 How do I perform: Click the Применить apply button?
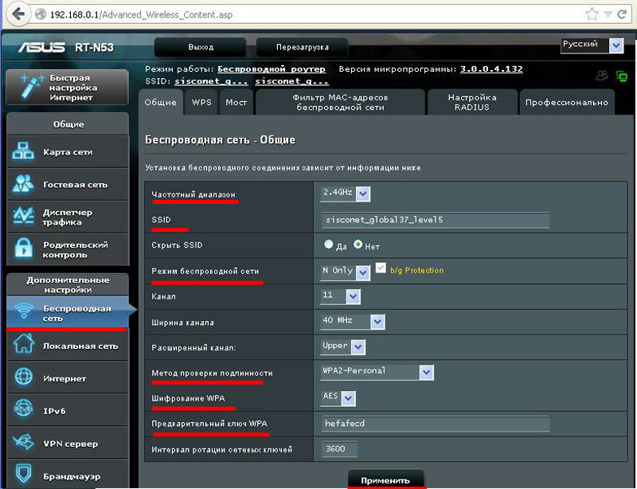[x=385, y=479]
